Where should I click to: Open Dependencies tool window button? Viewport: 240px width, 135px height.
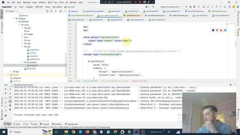click(x=71, y=124)
